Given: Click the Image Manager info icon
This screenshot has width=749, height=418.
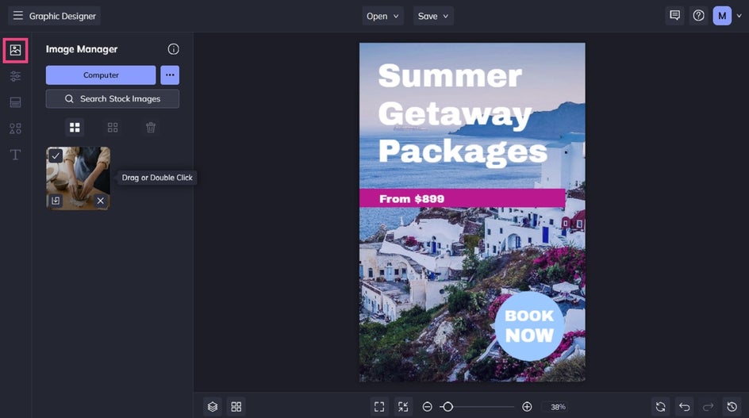Looking at the screenshot, I should pyautogui.click(x=174, y=49).
